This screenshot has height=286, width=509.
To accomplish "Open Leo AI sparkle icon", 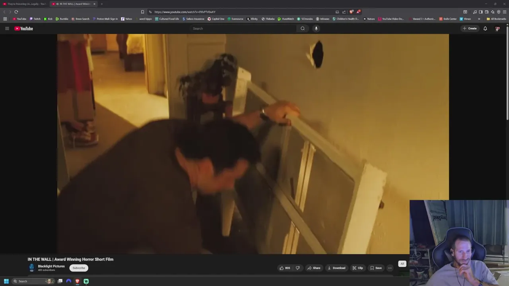I will click(x=493, y=12).
